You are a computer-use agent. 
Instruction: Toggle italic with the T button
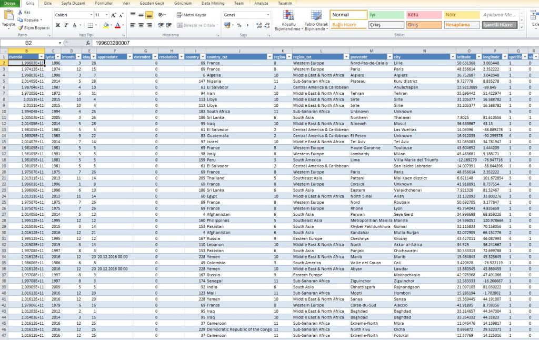[66, 25]
